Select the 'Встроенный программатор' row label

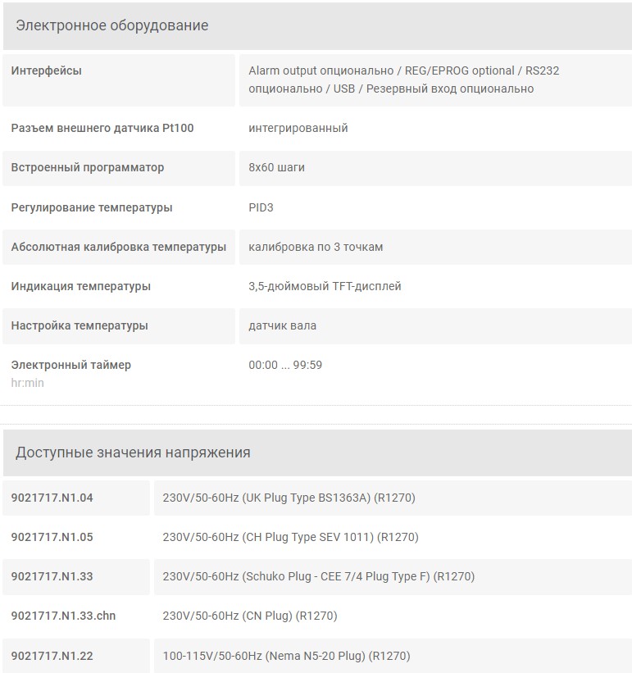[88, 167]
